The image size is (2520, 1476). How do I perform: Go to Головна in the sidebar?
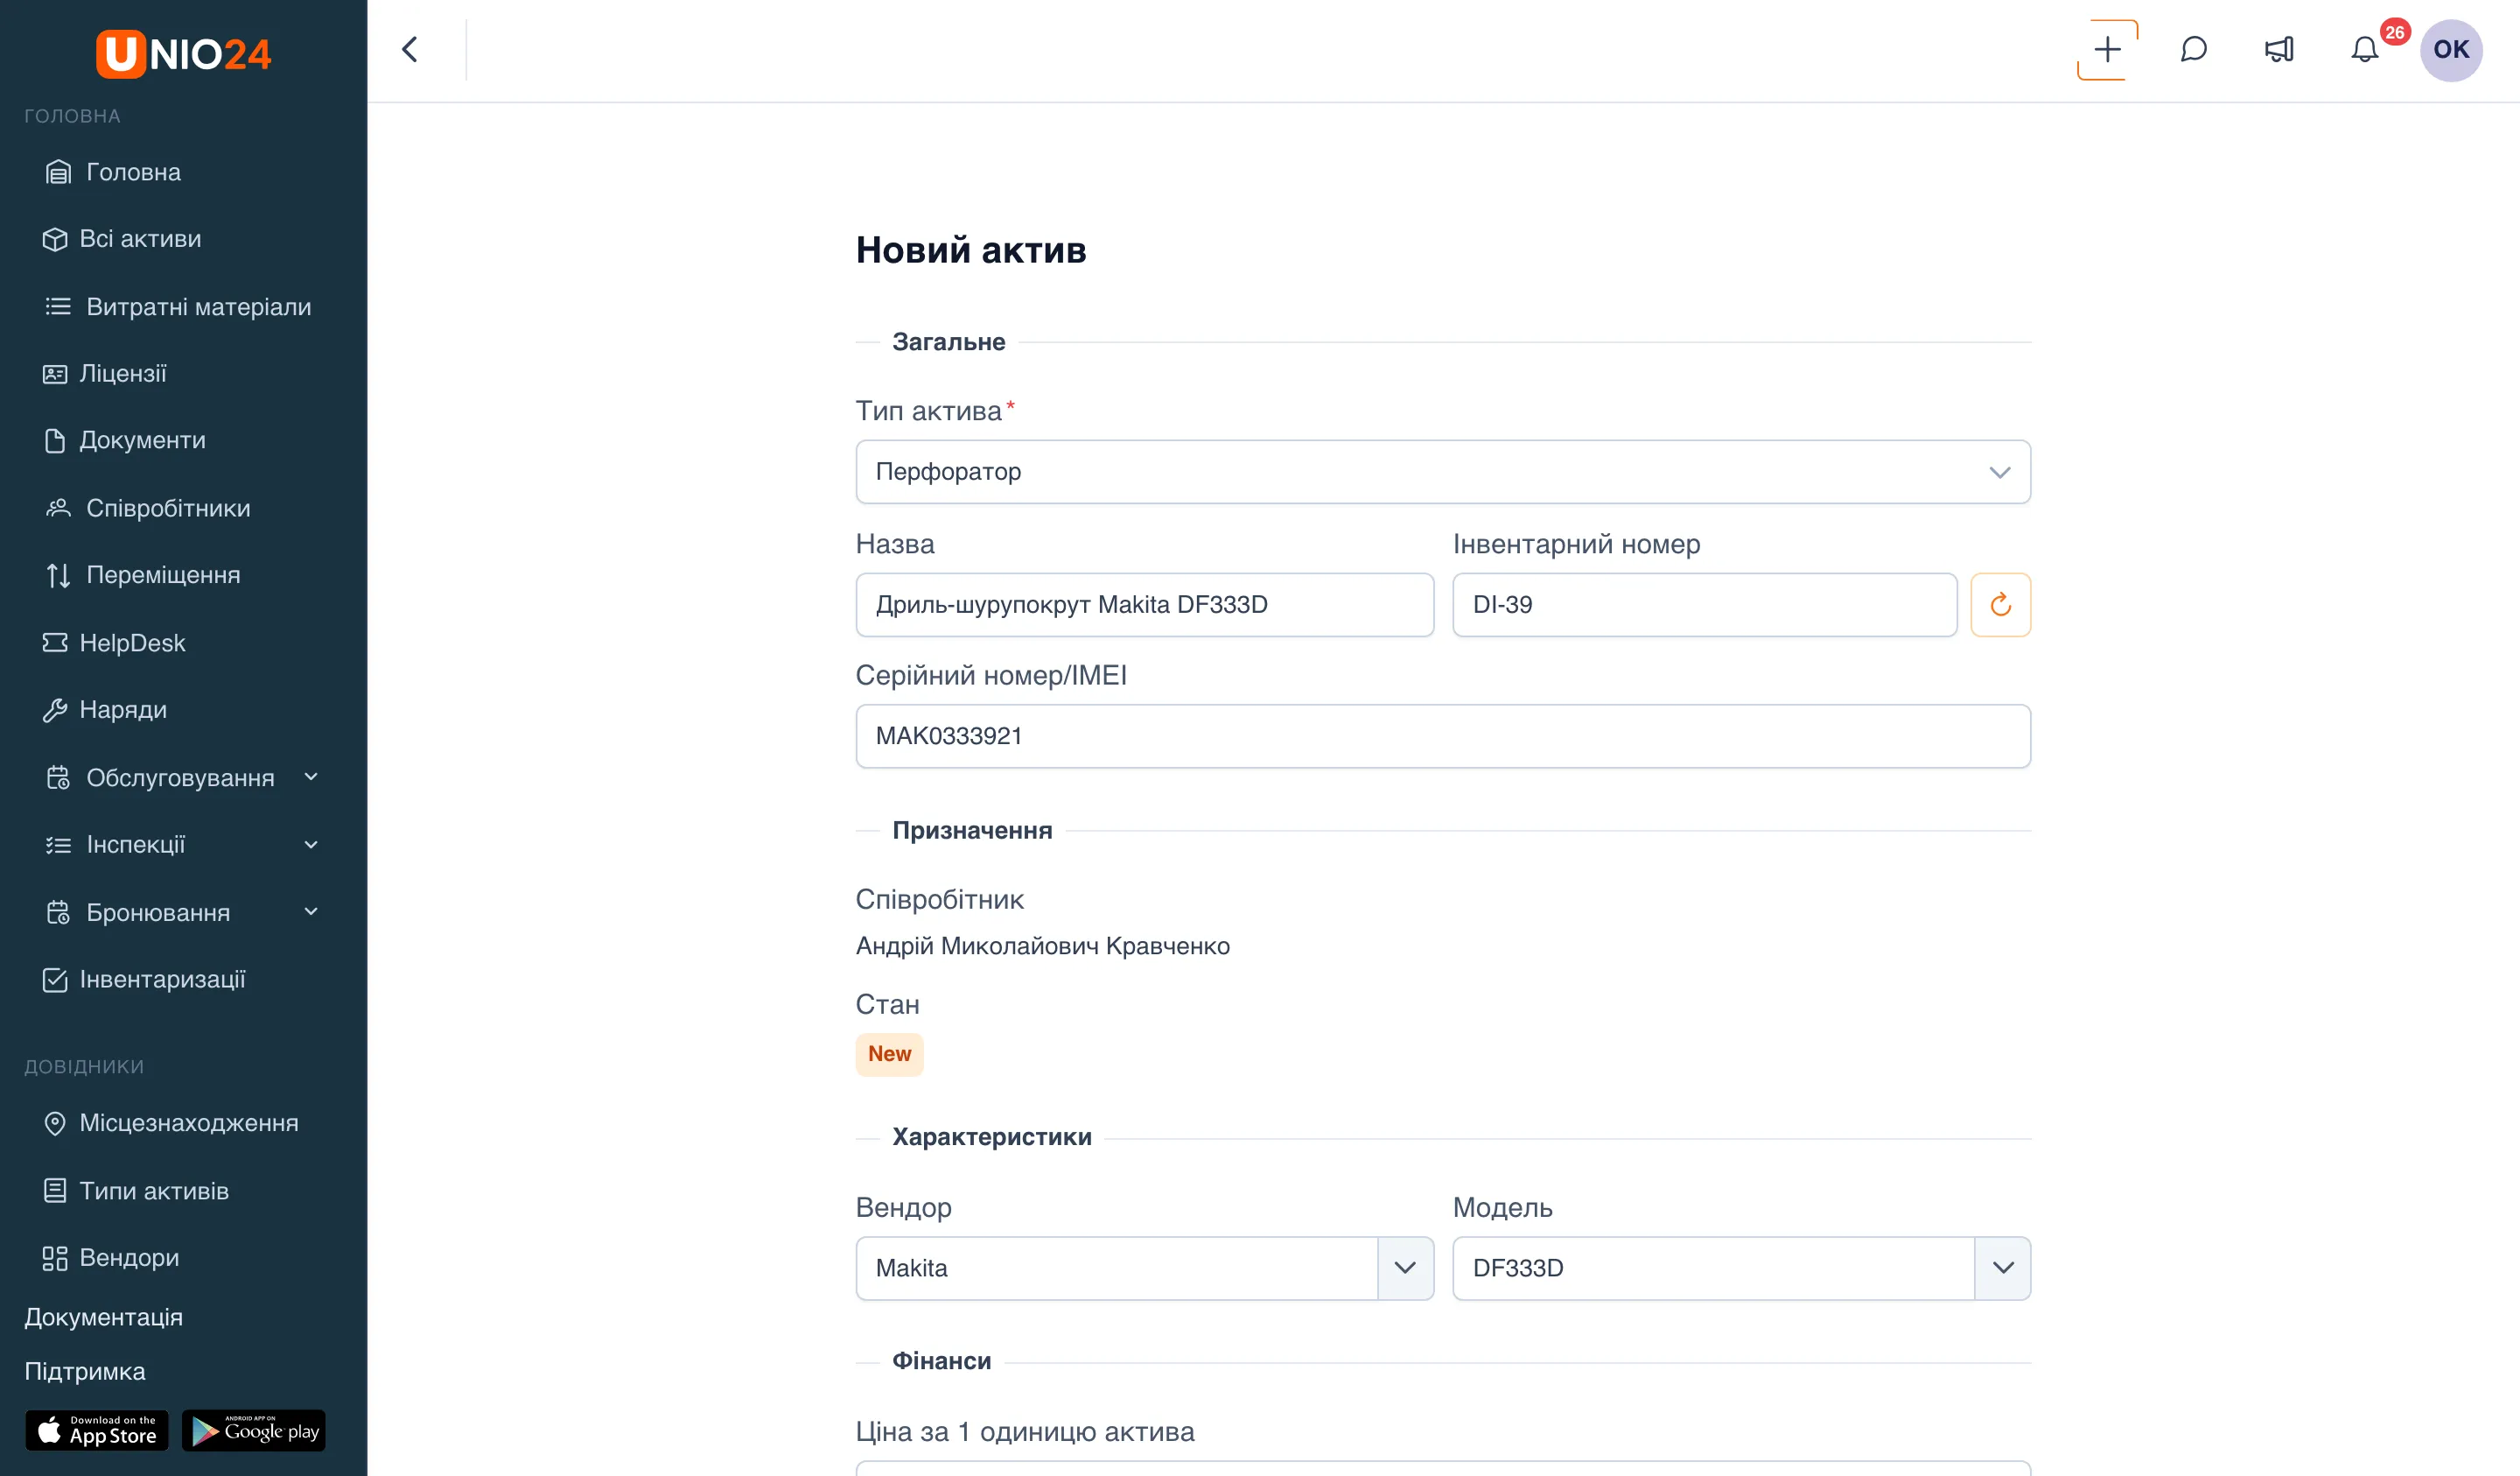pos(114,172)
